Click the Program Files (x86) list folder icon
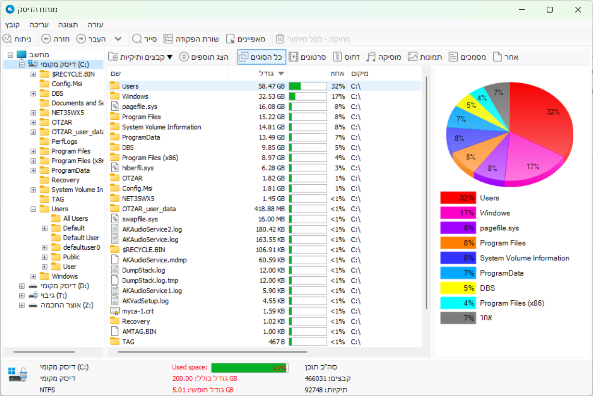Image resolution: width=593 pixels, height=396 pixels. coord(115,157)
